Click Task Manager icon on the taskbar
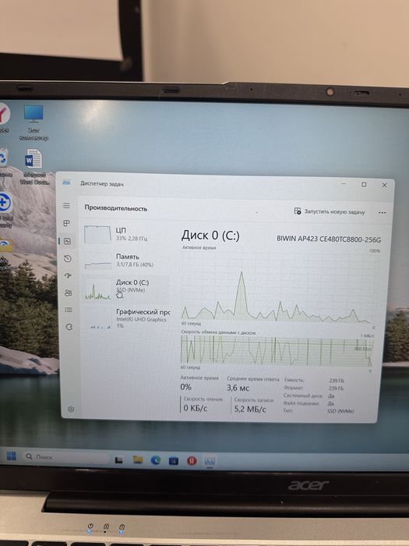The width and height of the screenshot is (409, 546). 210,462
